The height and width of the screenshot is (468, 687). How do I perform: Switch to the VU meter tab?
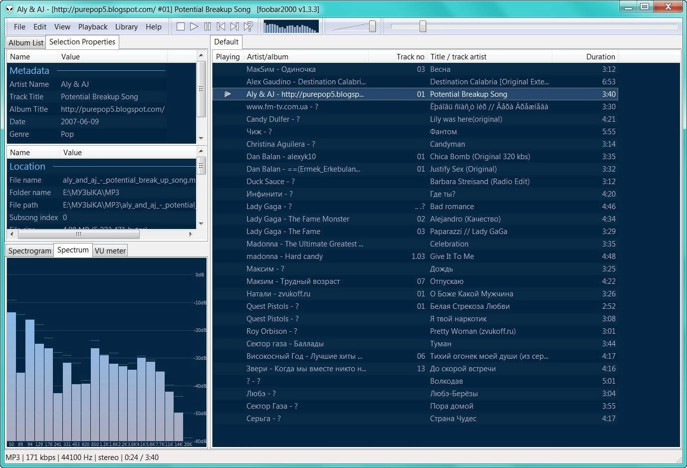tap(110, 251)
